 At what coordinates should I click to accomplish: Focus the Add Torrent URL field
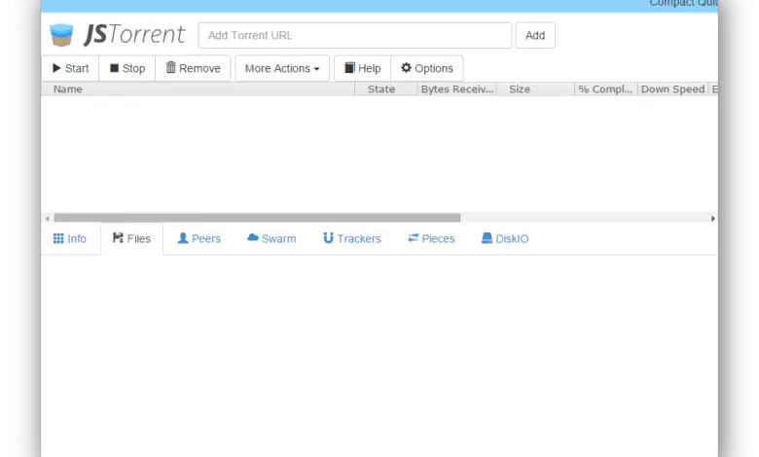[355, 35]
